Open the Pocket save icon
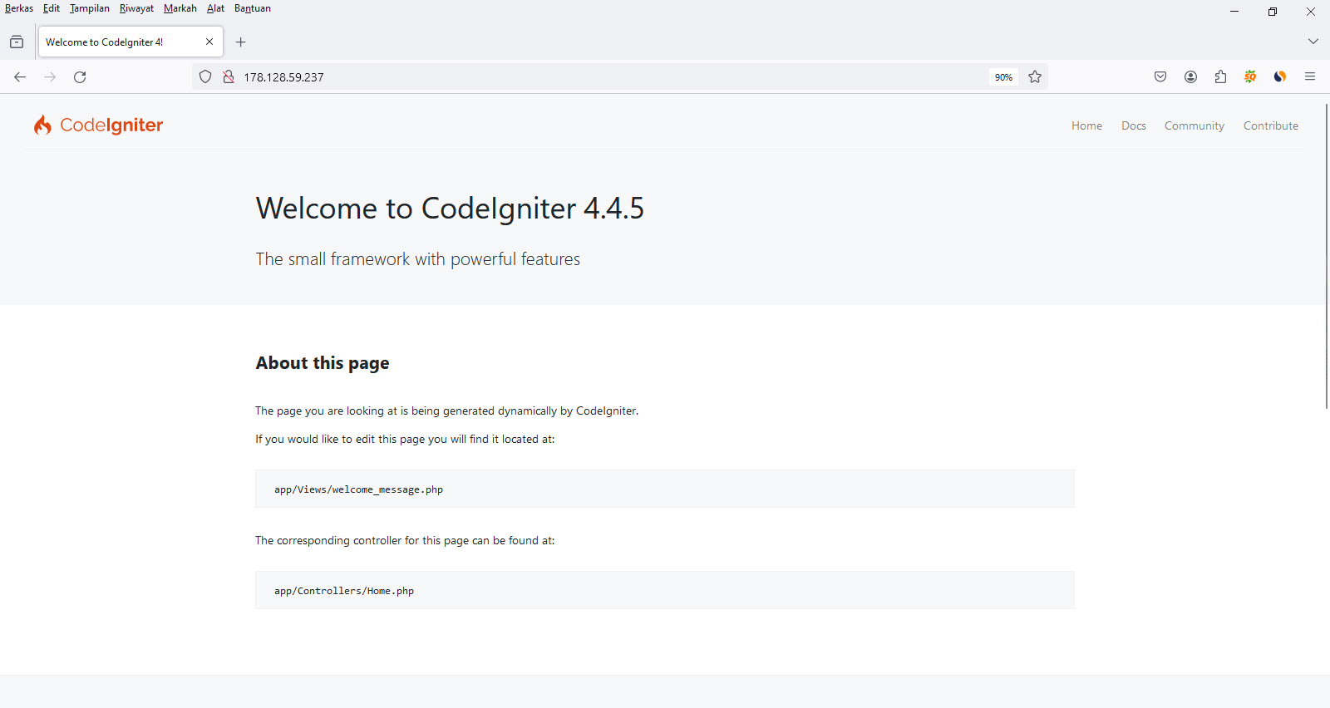The height and width of the screenshot is (708, 1330). coord(1160,77)
